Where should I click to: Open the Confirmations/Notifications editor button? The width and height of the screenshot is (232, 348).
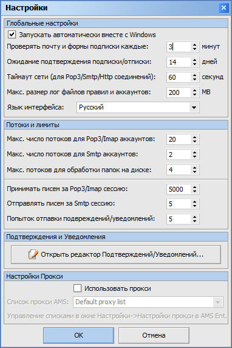[x=116, y=254]
